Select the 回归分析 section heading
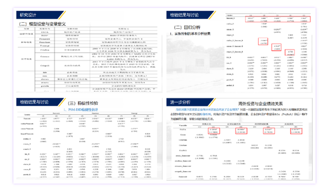Image resolution: width=324 pixels, height=190 pixels. click(187, 27)
